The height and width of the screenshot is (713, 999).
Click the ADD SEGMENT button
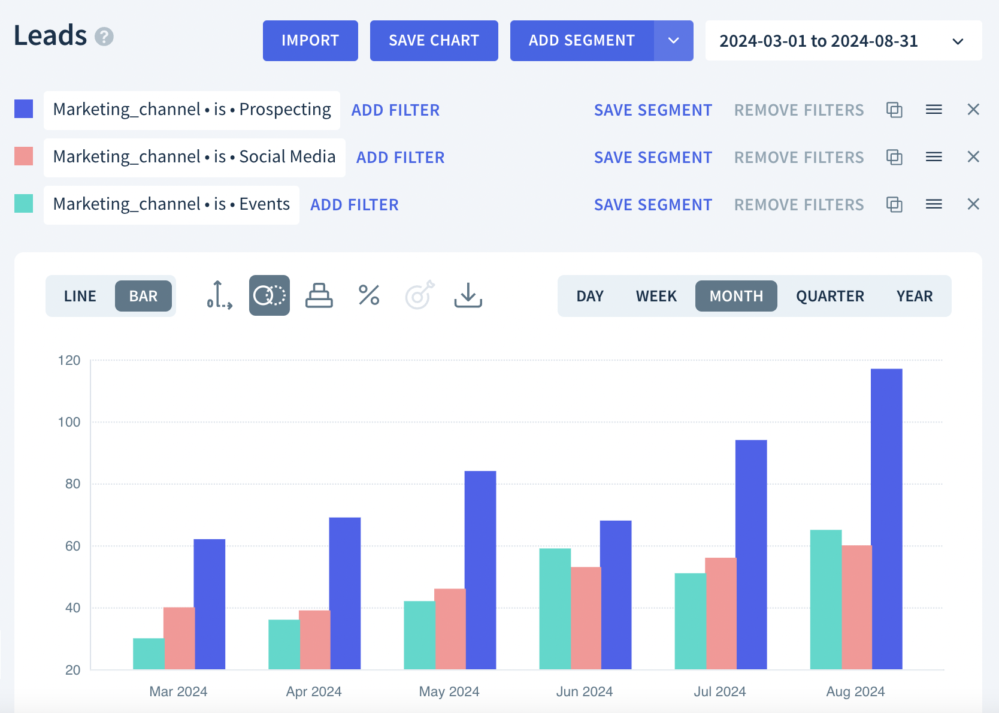point(582,41)
